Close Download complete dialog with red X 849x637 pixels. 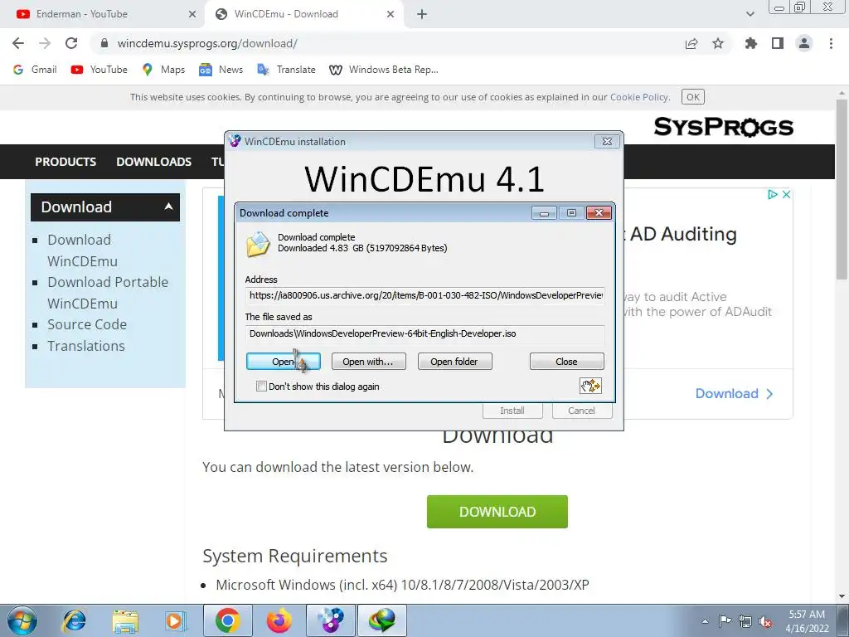coord(599,213)
